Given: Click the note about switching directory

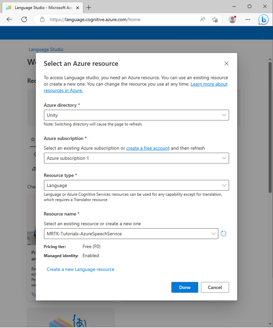Looking at the screenshot, I should [93, 124].
